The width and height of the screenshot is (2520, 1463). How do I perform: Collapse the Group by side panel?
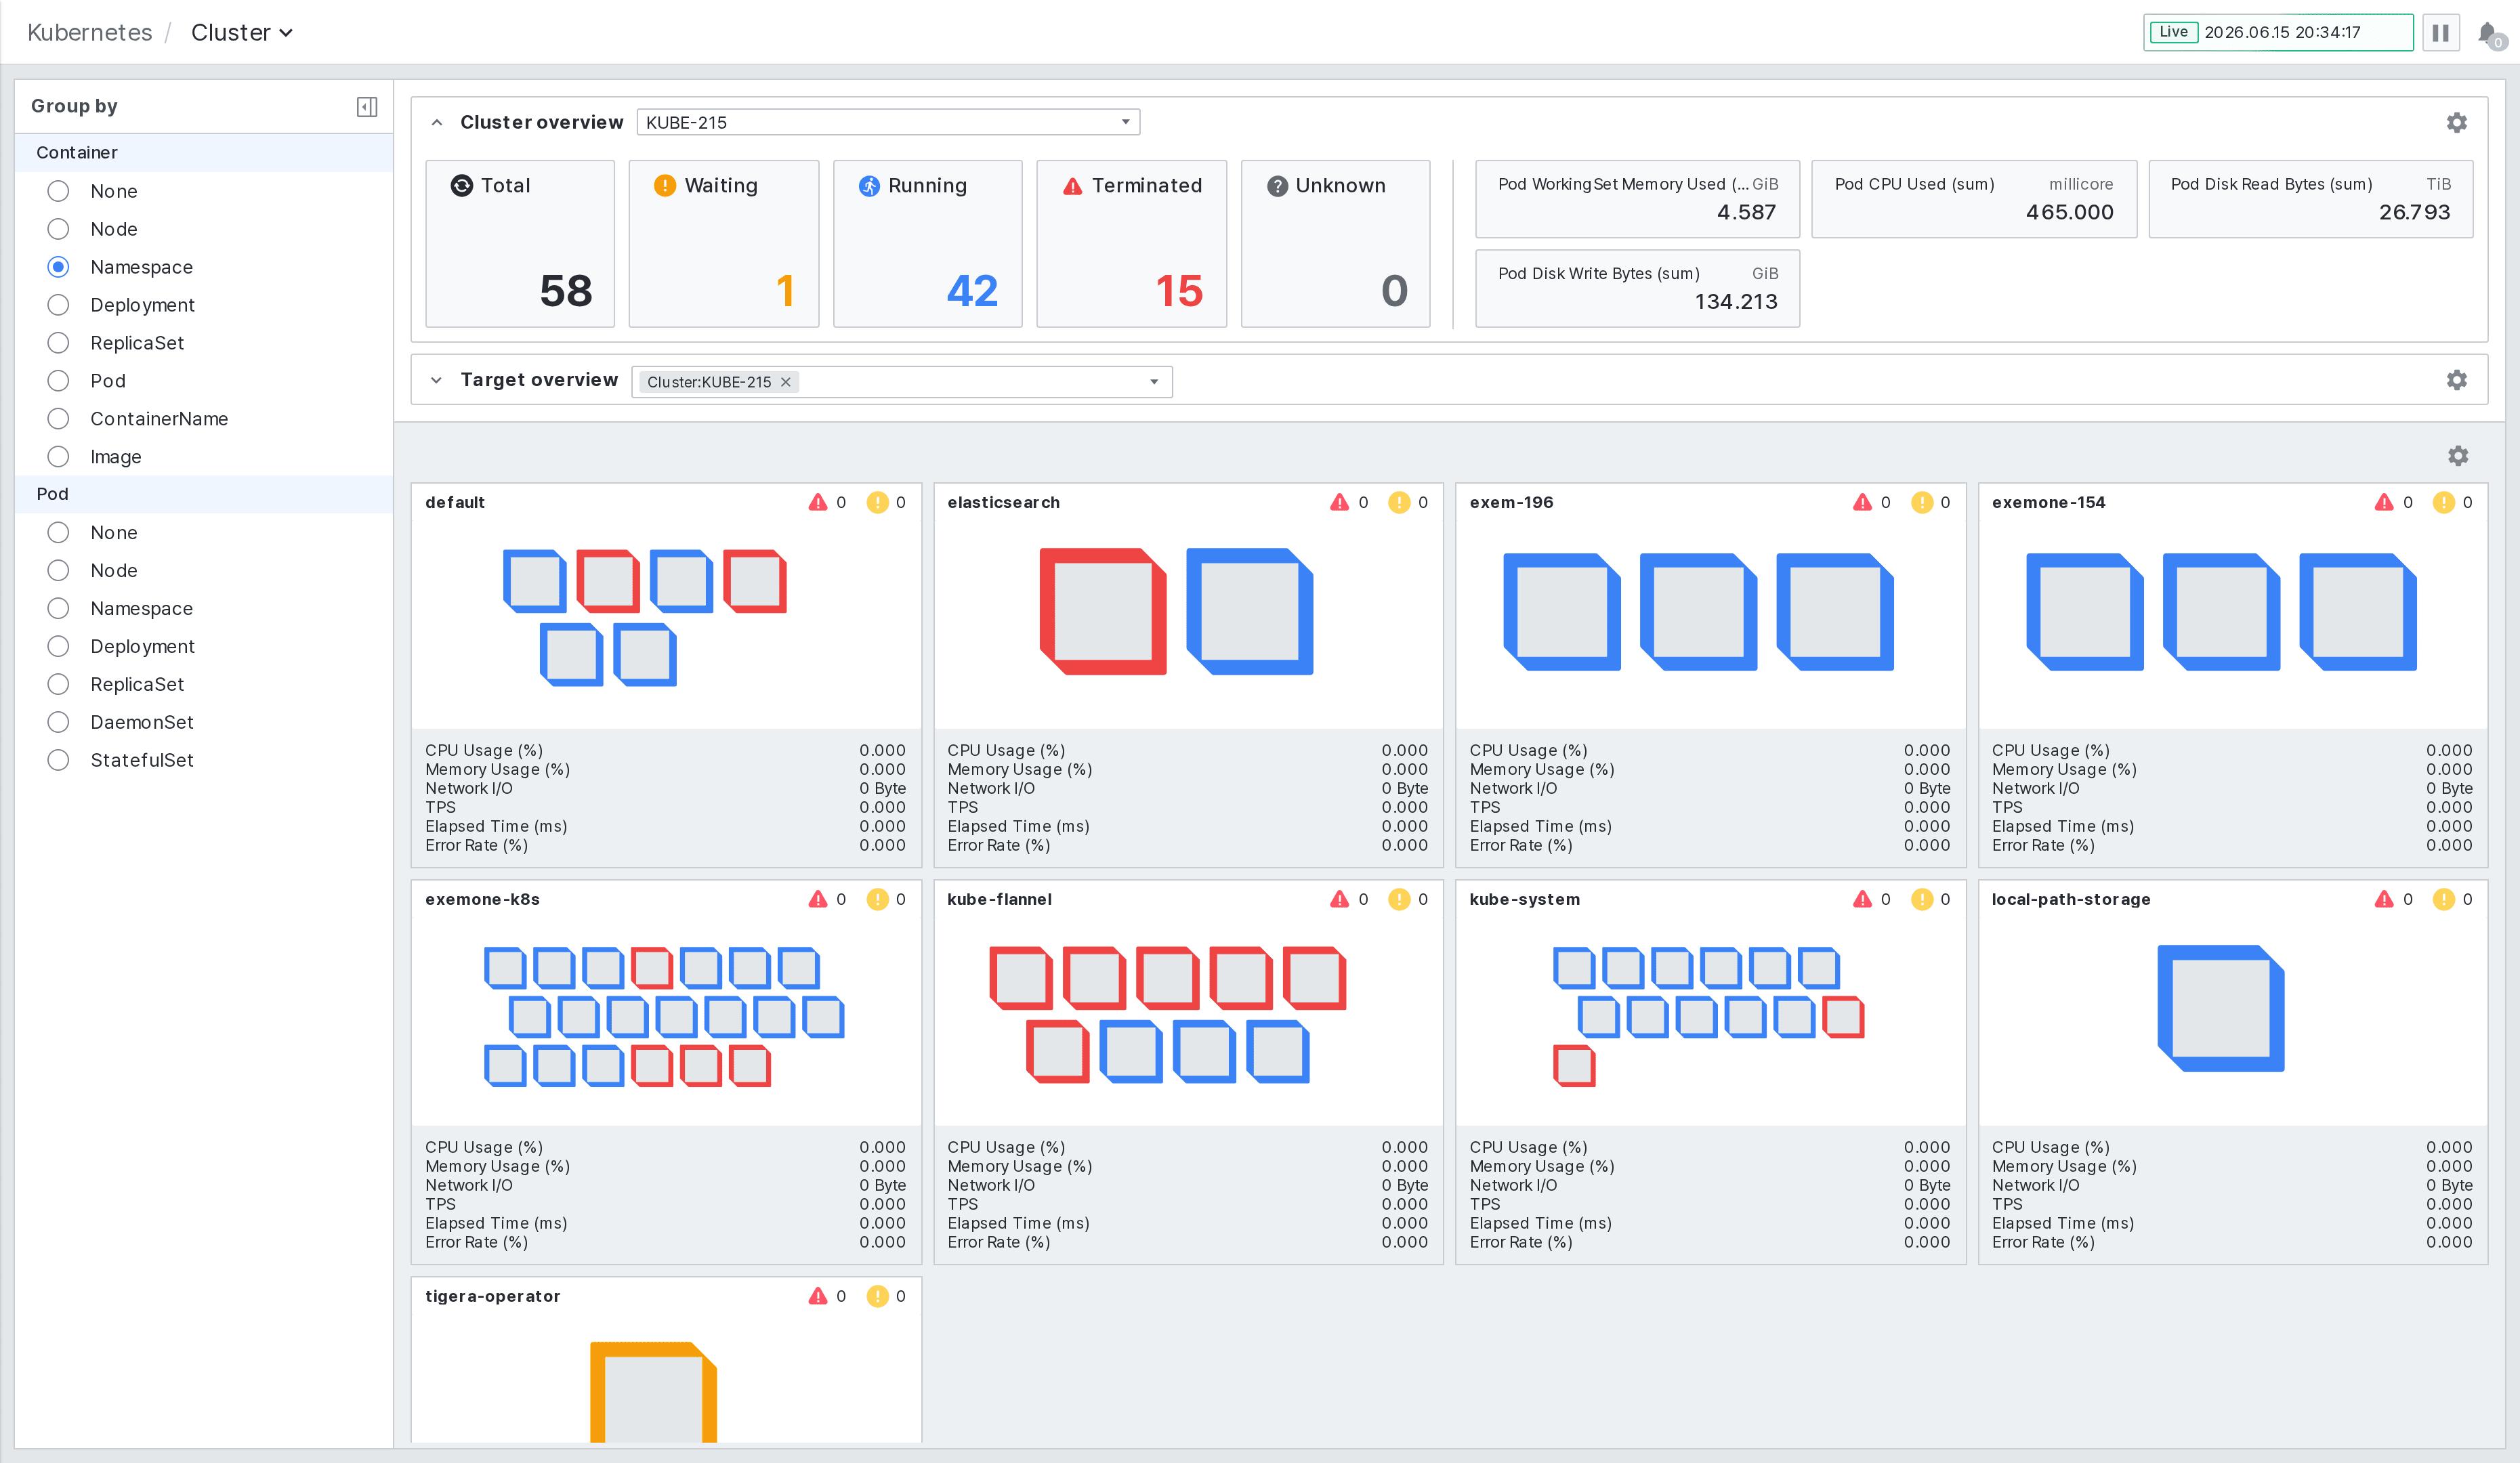click(x=367, y=106)
